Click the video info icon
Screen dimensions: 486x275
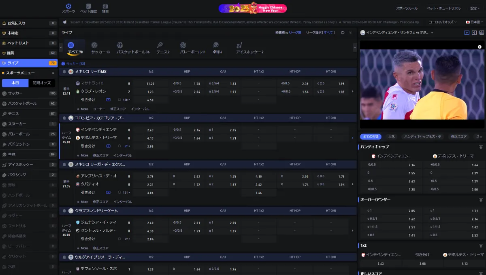click(x=479, y=47)
